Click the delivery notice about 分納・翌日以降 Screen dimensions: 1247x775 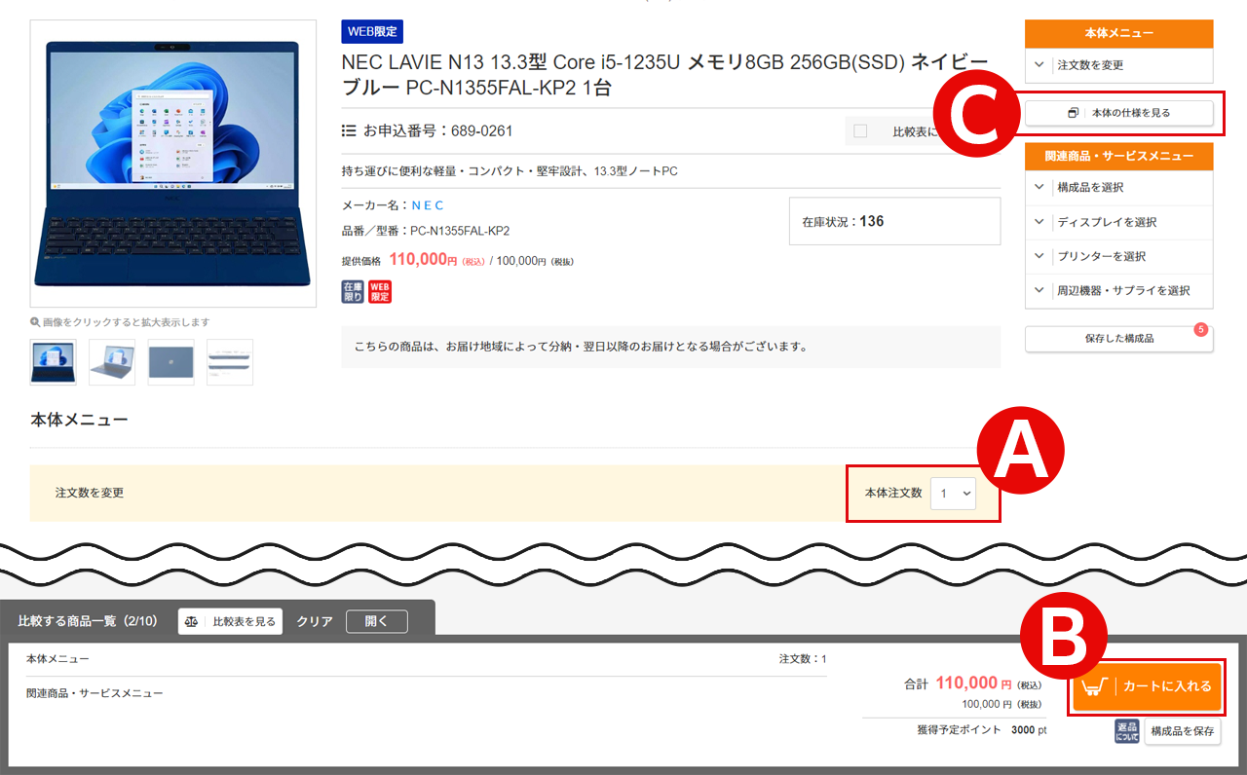pos(581,346)
